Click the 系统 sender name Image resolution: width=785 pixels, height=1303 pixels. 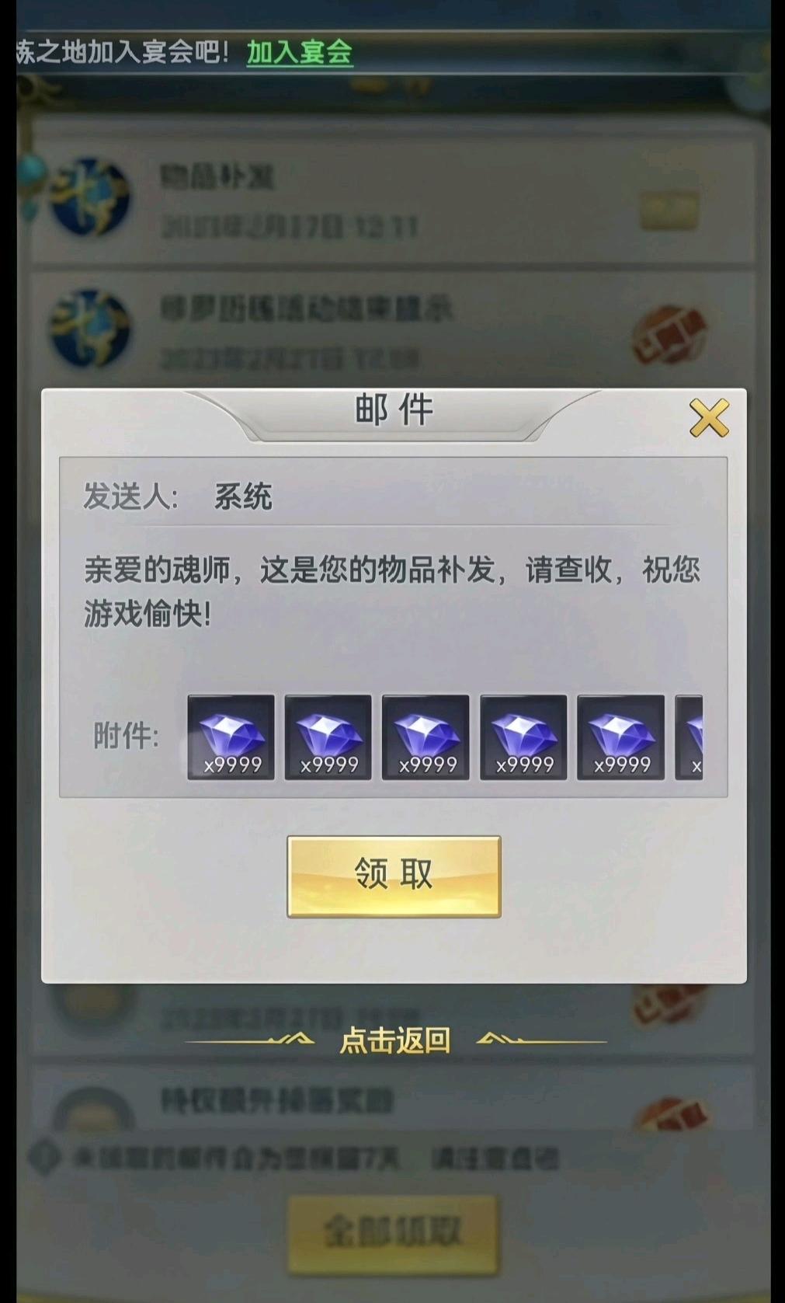pyautogui.click(x=243, y=496)
